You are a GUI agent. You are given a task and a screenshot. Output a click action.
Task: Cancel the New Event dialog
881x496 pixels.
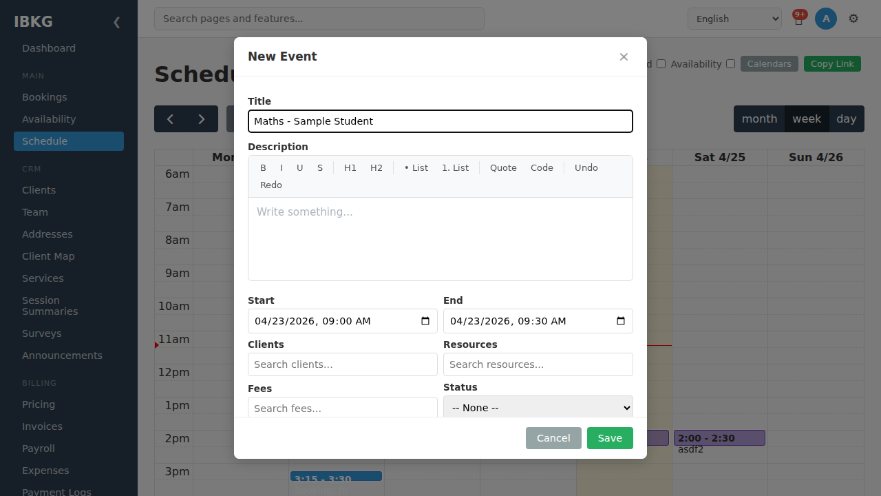point(553,438)
